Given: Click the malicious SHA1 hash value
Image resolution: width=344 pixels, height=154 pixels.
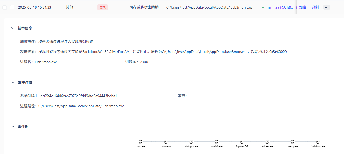Looking at the screenshot, I should click(79, 96).
